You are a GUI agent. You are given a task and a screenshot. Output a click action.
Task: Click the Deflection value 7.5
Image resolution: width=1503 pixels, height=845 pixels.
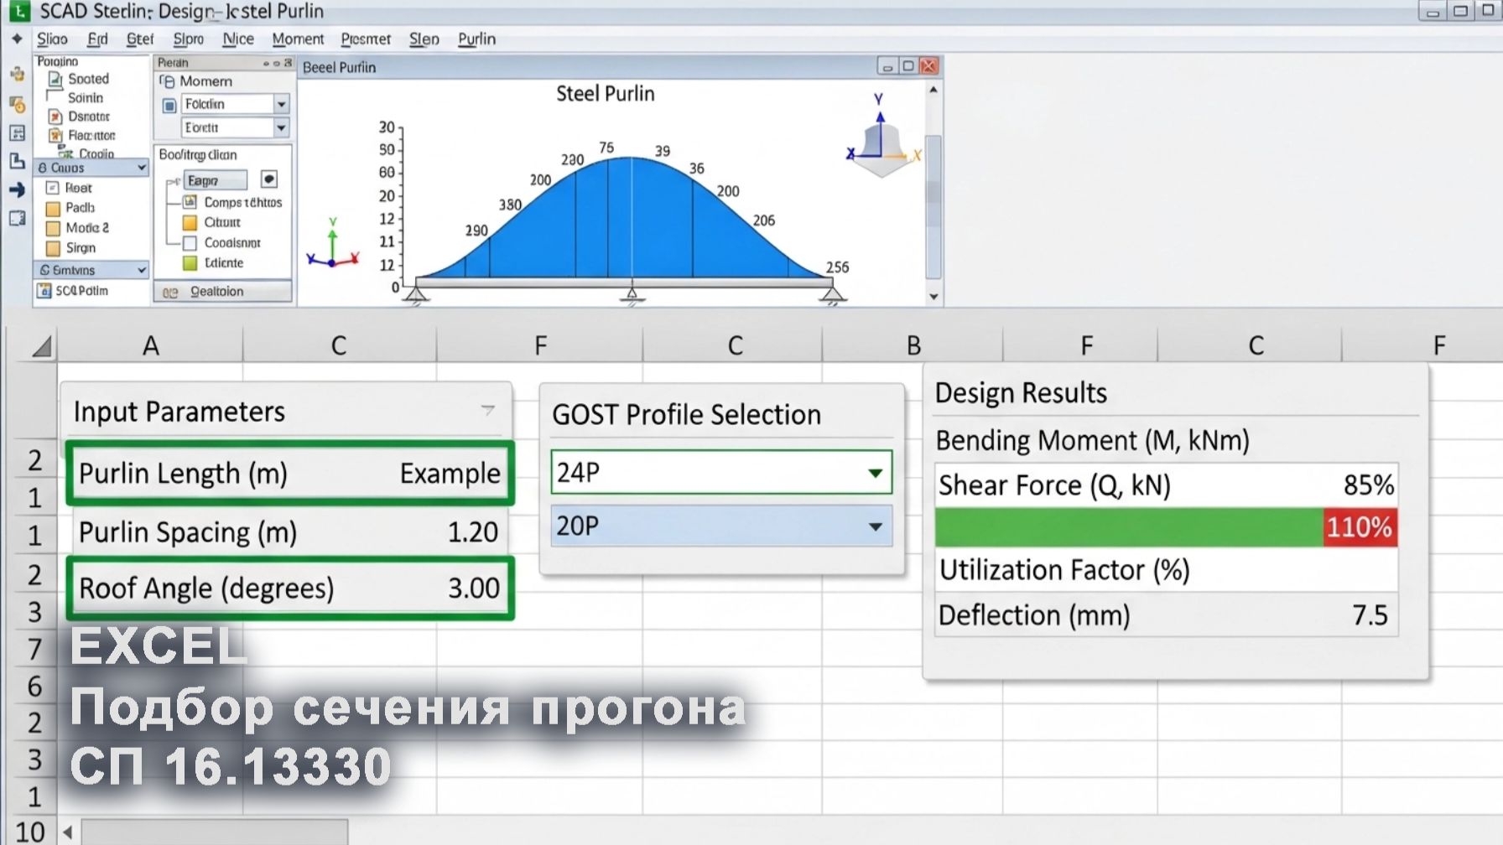pyautogui.click(x=1370, y=615)
